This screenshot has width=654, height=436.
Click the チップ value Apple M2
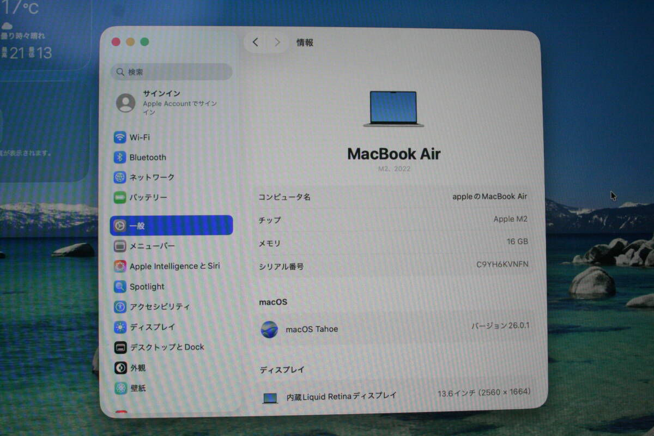tap(511, 219)
